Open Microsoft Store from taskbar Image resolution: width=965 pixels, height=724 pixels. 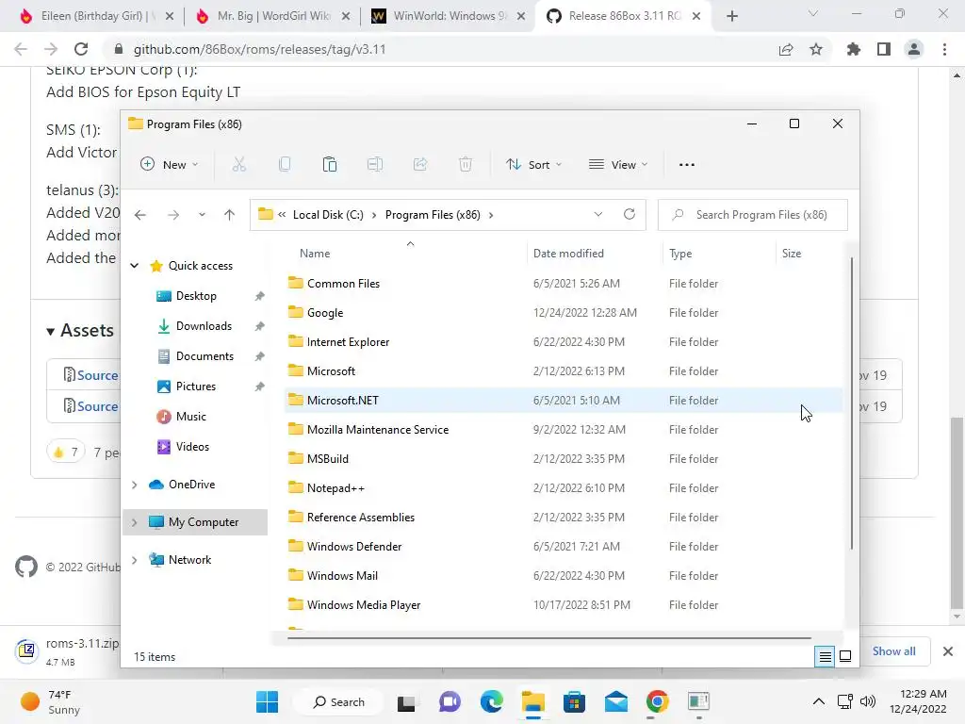(574, 701)
